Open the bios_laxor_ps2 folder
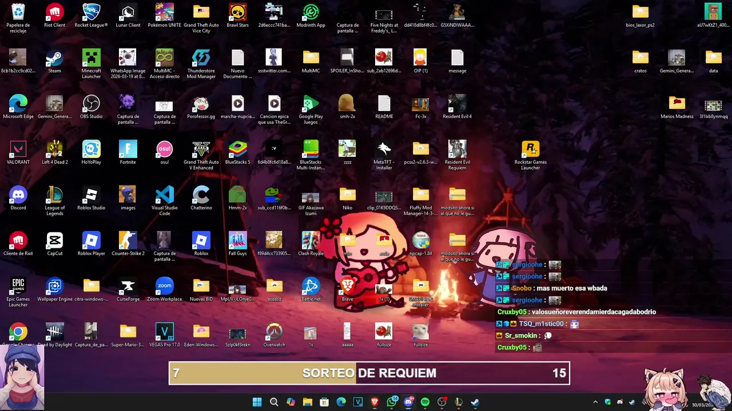732x411 pixels. coord(640,16)
